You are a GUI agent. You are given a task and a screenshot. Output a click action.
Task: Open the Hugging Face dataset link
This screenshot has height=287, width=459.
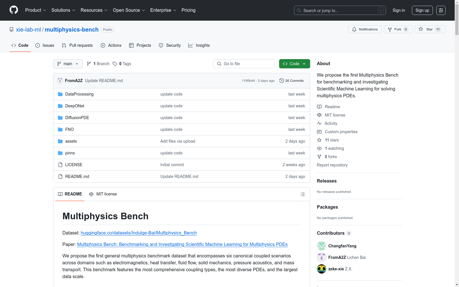pos(139,233)
